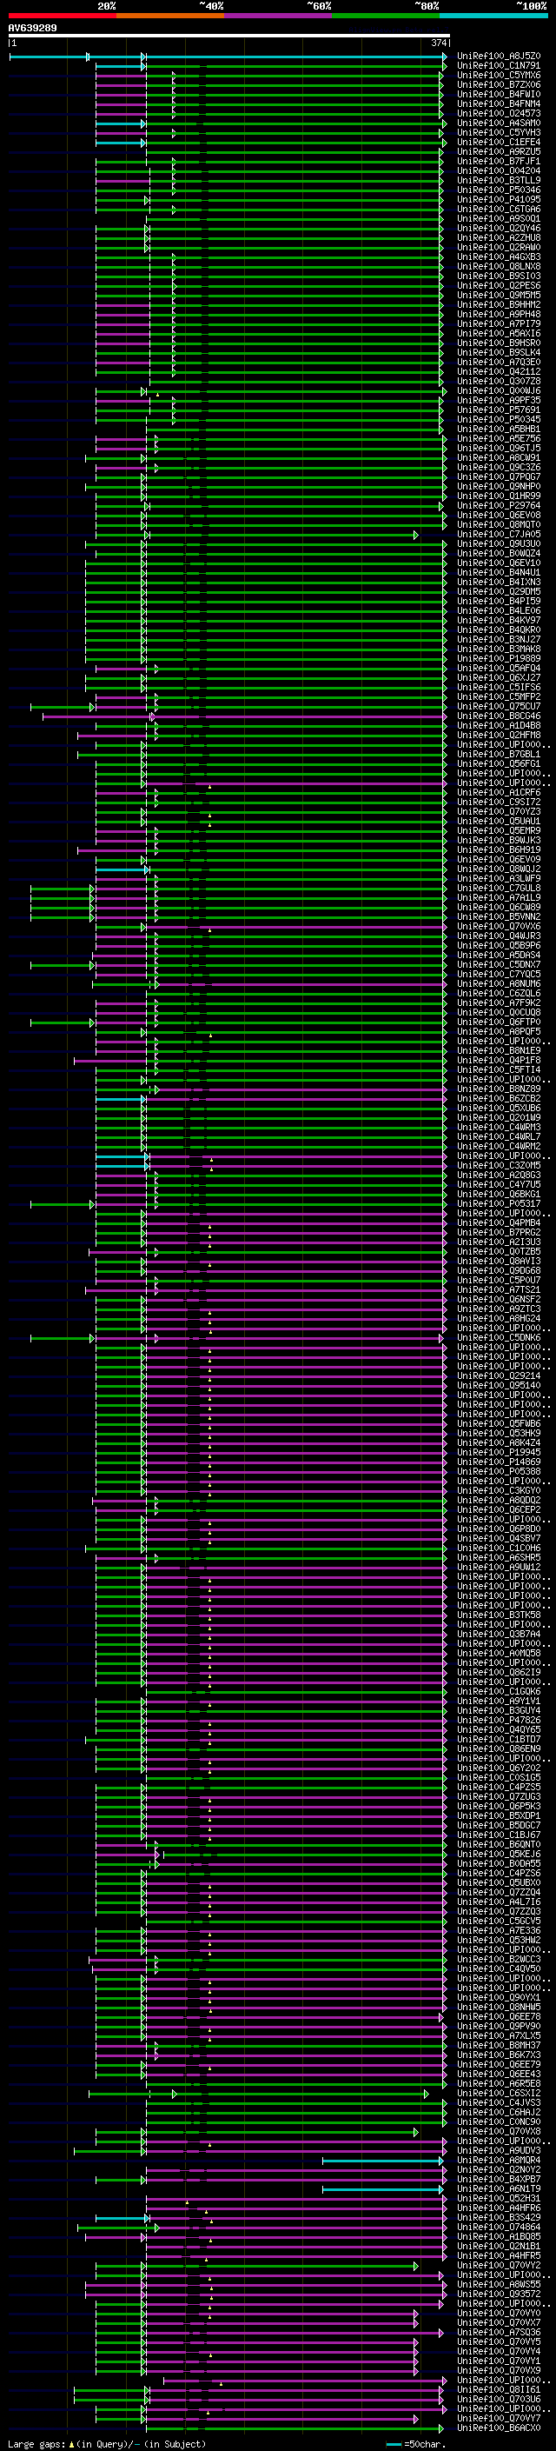Select hit label UniRef100_B6H919
The height and width of the screenshot is (2451, 556).
pos(499,849)
